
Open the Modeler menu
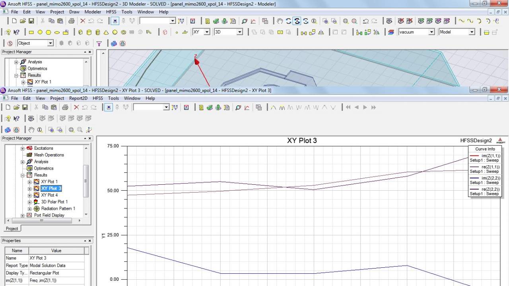point(93,12)
